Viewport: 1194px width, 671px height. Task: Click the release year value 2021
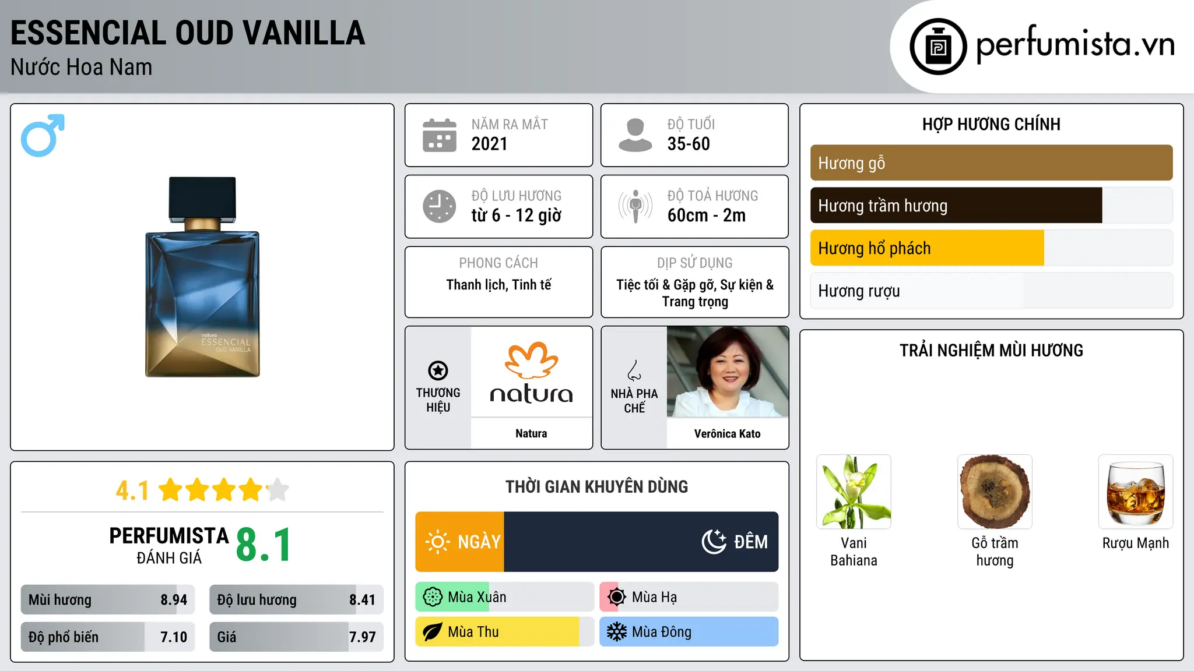pyautogui.click(x=490, y=144)
